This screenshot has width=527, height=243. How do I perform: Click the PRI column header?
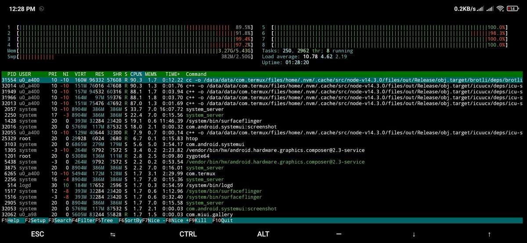pyautogui.click(x=53, y=74)
